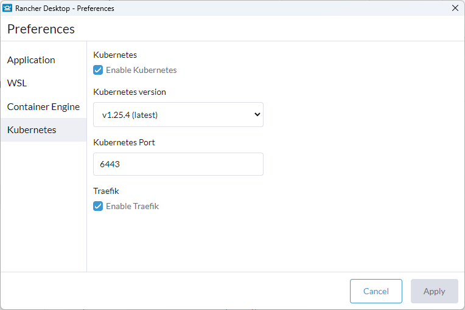Screen dimensions: 465x310
Task: Click the 'Enable Kubernetes' label text
Action: pos(141,70)
